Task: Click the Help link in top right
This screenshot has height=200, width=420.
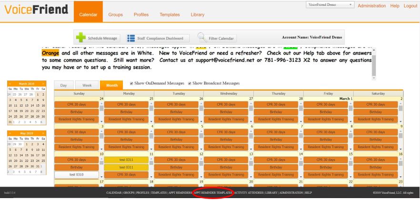Action: click(395, 6)
